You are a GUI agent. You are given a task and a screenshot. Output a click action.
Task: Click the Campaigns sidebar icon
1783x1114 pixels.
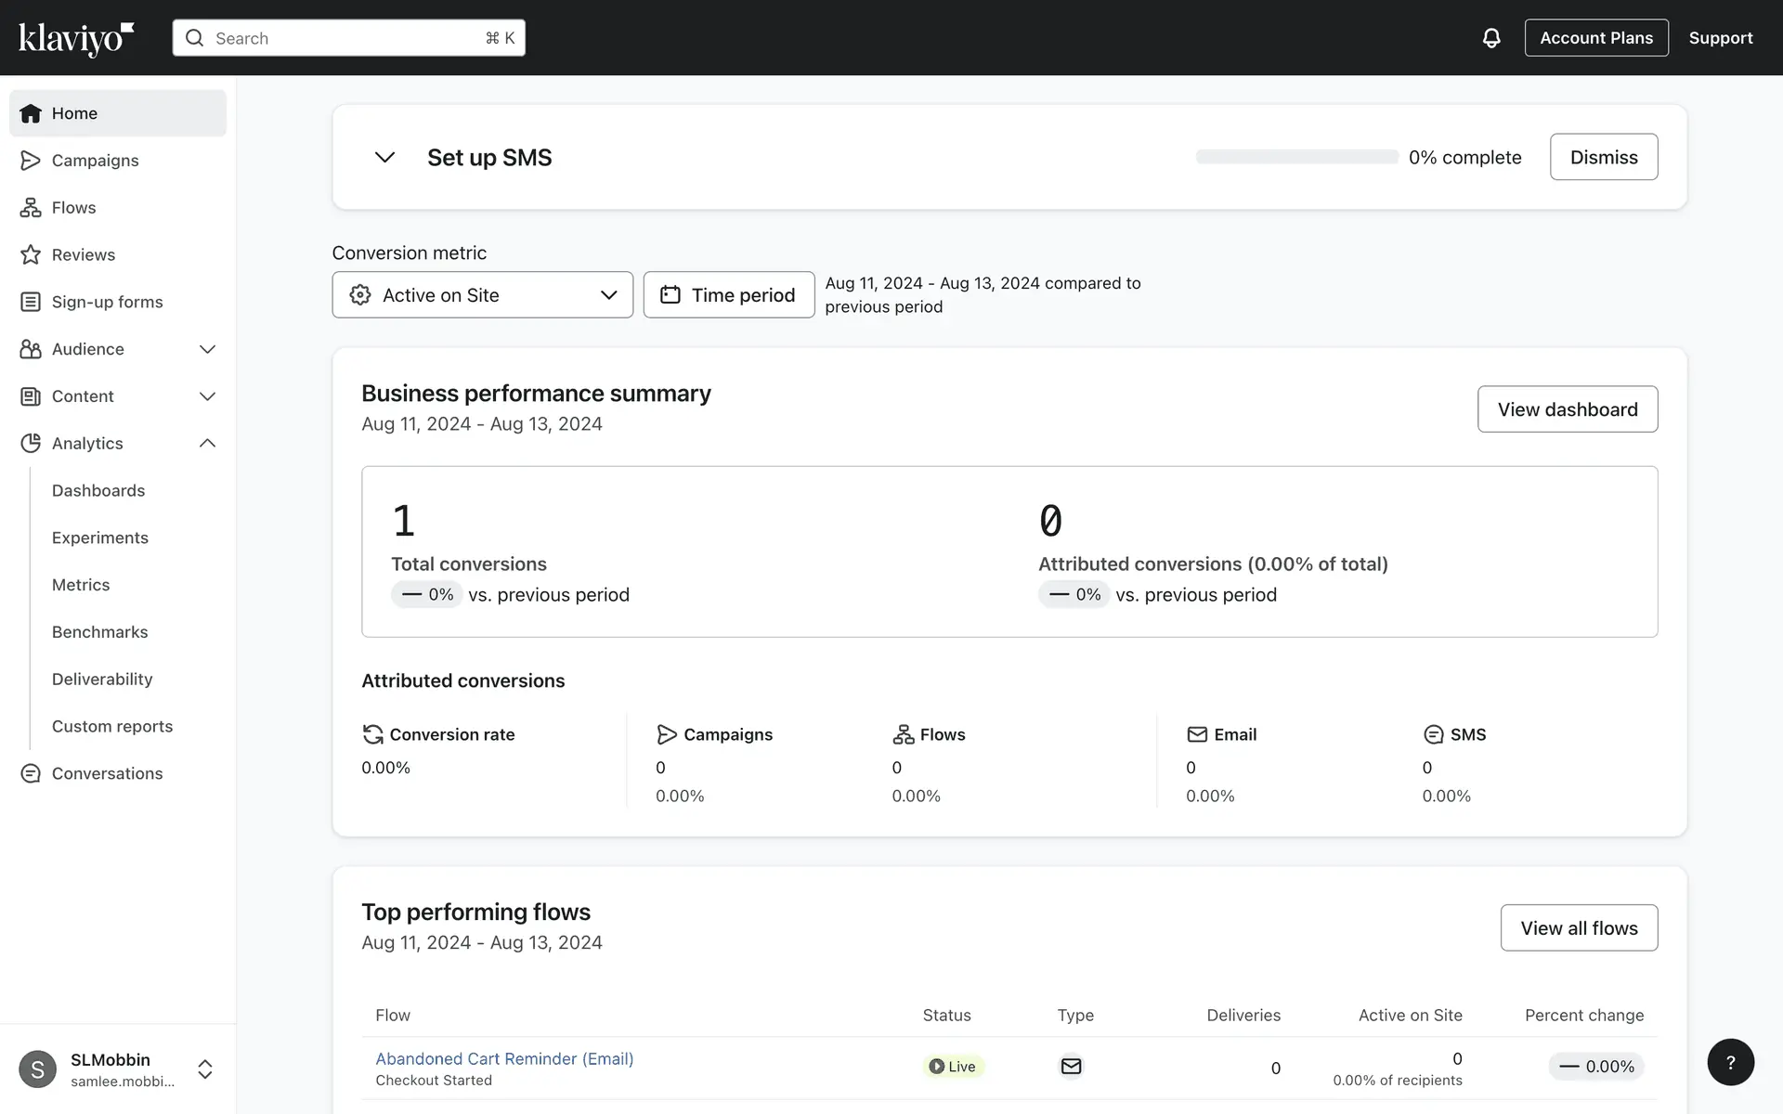pos(31,161)
